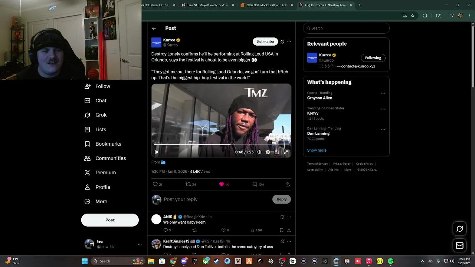Open more options on Kurrco's post

[x=289, y=42]
